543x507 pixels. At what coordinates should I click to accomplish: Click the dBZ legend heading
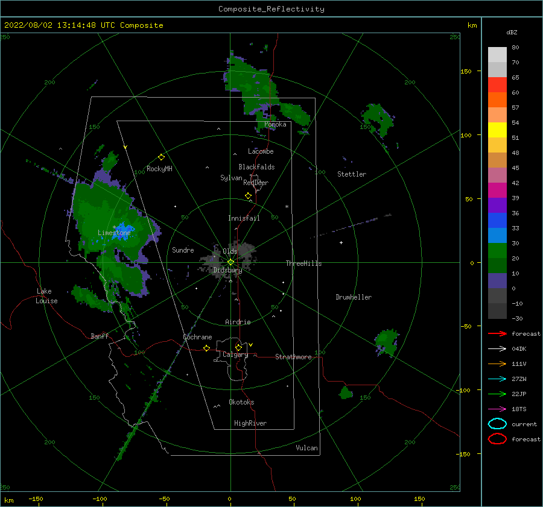pyautogui.click(x=512, y=32)
